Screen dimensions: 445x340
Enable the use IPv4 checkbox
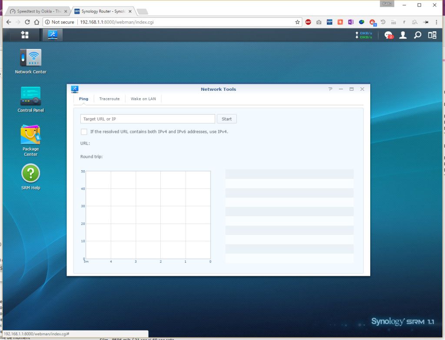pos(84,132)
